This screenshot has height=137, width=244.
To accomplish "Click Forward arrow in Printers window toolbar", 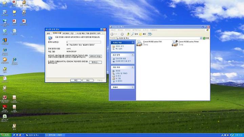I will pyautogui.click(x=122, y=34).
